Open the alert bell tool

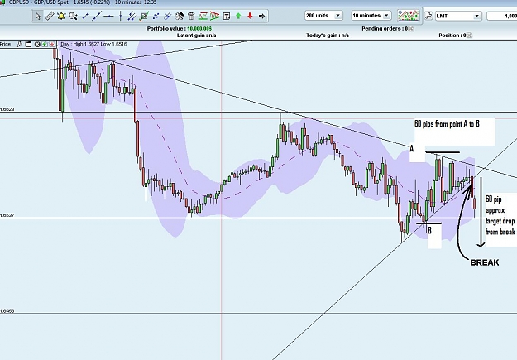tap(61, 16)
